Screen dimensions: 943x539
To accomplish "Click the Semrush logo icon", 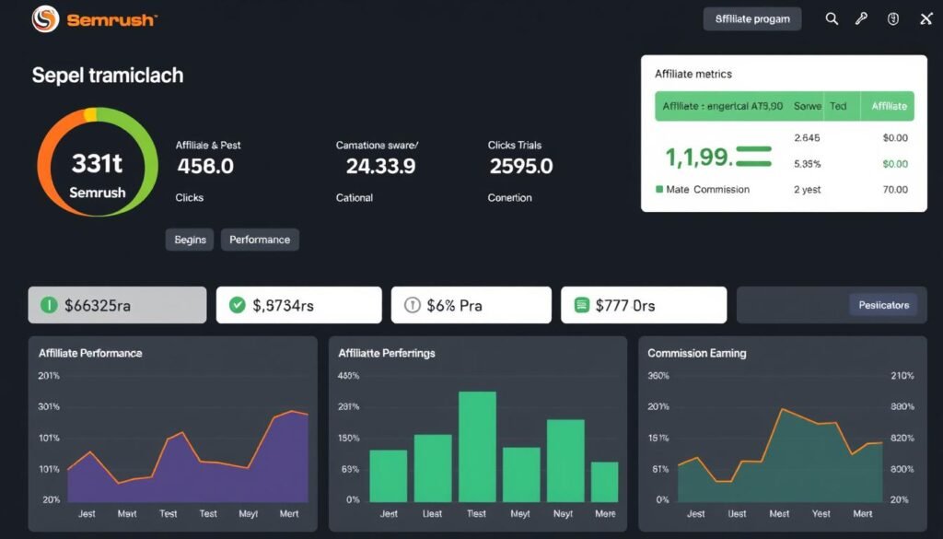I will pyautogui.click(x=45, y=19).
